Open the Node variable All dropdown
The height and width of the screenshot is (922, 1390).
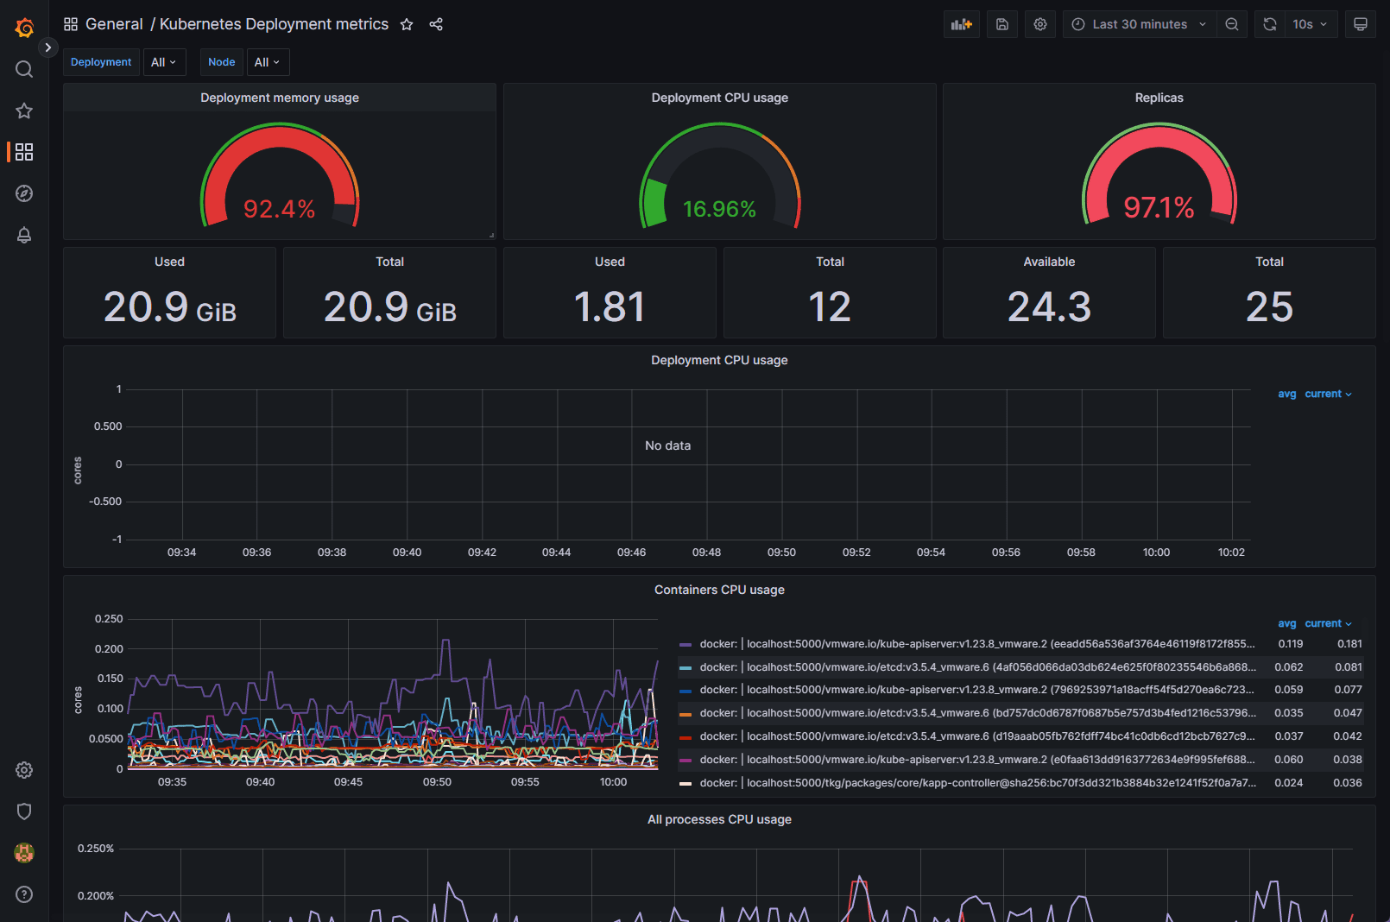[267, 62]
